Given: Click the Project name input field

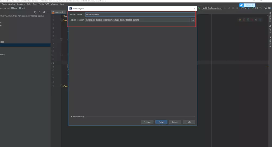Looking at the screenshot, I should (140, 15).
